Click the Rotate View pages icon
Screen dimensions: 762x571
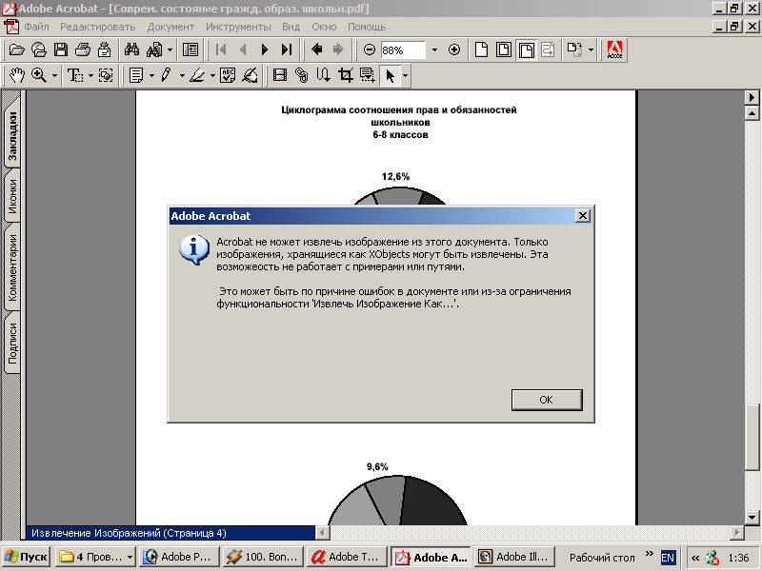click(574, 49)
